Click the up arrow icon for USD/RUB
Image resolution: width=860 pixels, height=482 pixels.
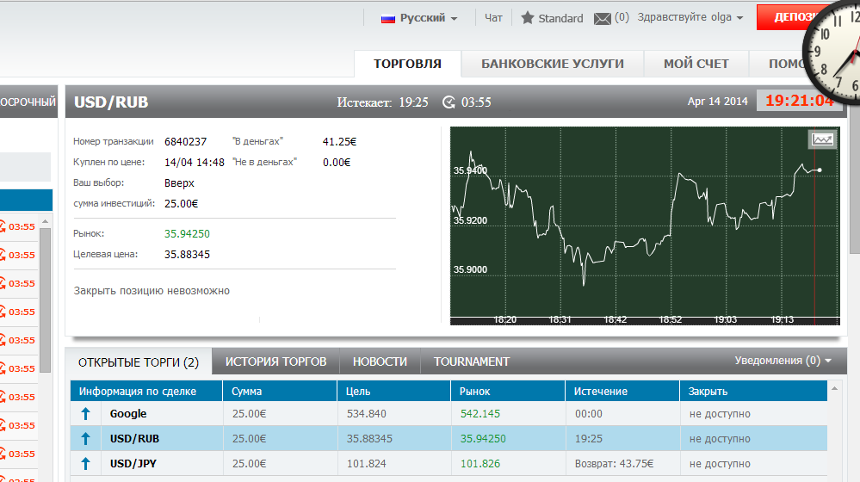(x=85, y=439)
